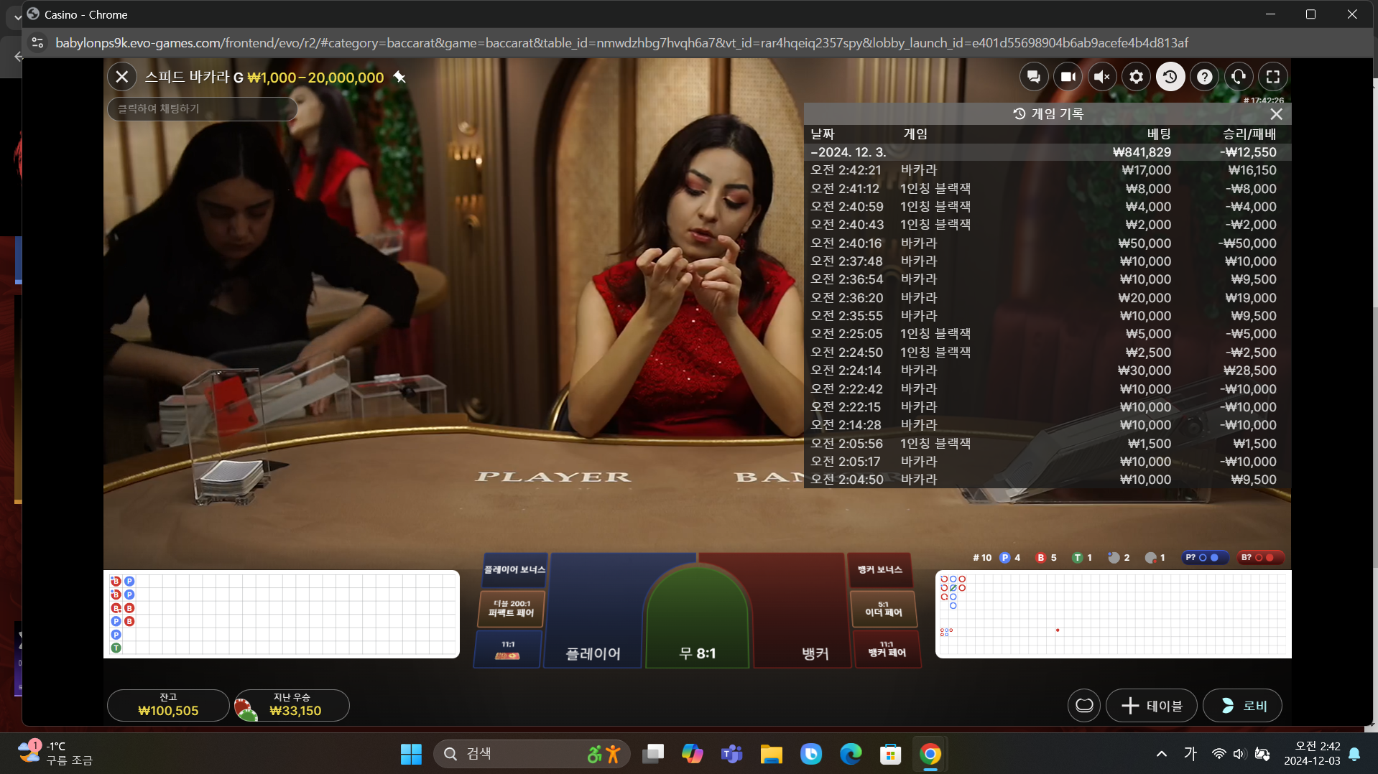Toggle the P? player prediction indicator
This screenshot has width=1378, height=774.
coord(1204,558)
